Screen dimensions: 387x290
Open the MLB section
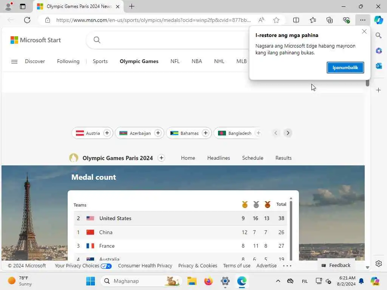click(x=241, y=61)
